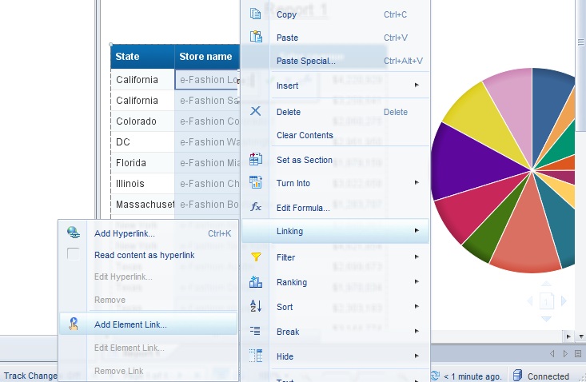Screen dimensions: 586x382
Task: Choose Copy from the context menu
Action: tap(336, 14)
